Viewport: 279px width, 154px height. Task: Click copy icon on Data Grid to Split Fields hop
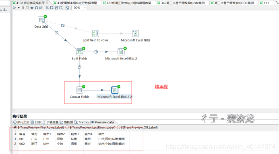[x=56, y=33]
